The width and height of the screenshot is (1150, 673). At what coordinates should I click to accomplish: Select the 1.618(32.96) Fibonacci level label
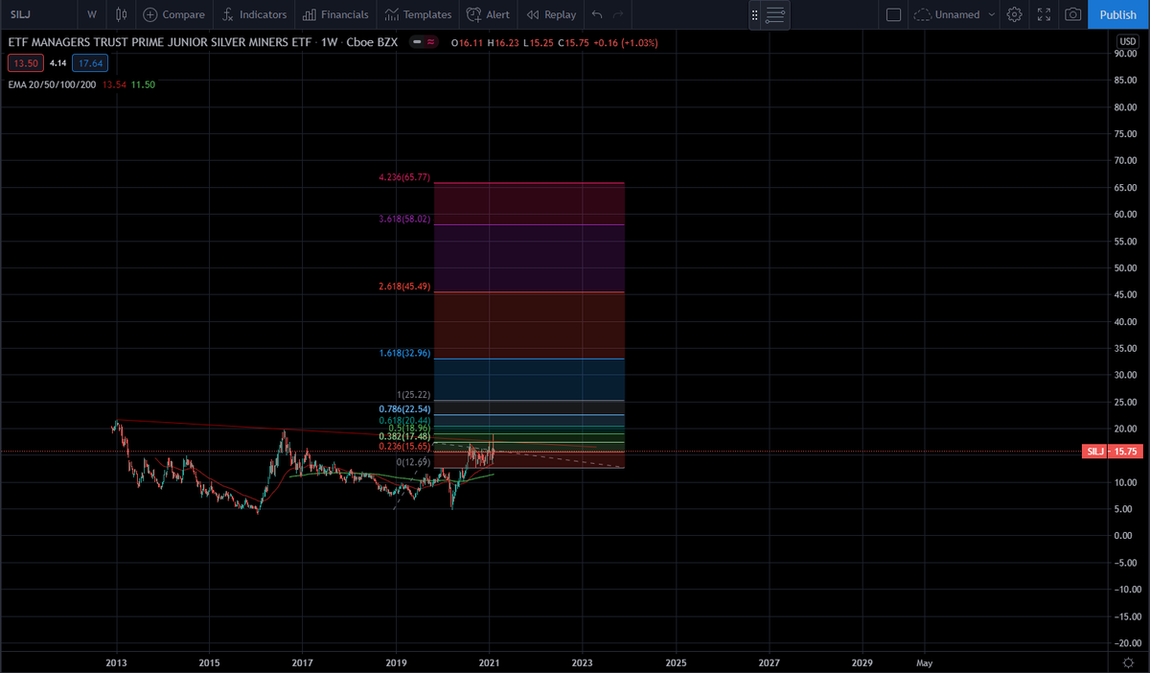404,354
